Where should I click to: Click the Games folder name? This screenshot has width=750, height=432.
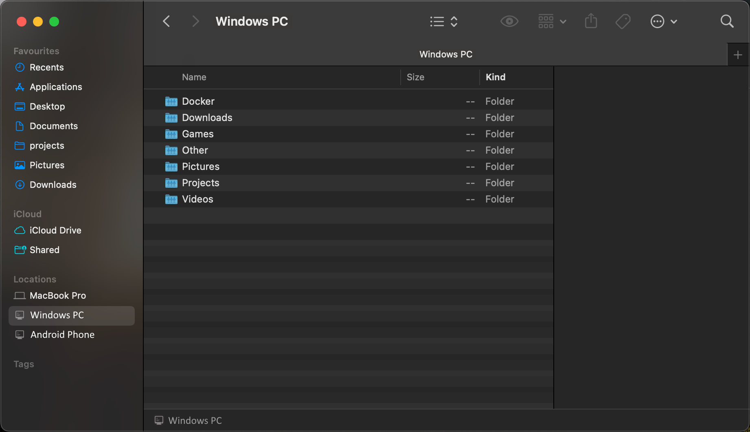pyautogui.click(x=197, y=134)
